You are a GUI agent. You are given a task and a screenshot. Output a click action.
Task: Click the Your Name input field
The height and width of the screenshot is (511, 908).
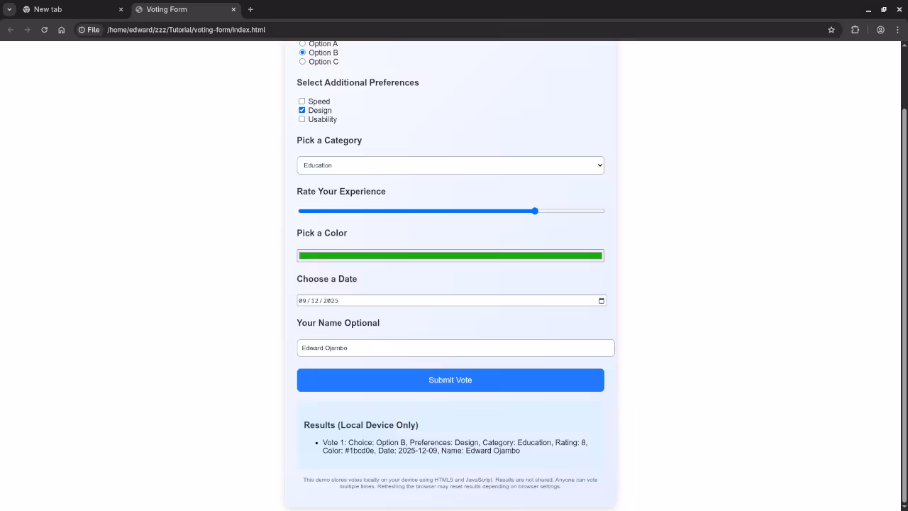[455, 348]
